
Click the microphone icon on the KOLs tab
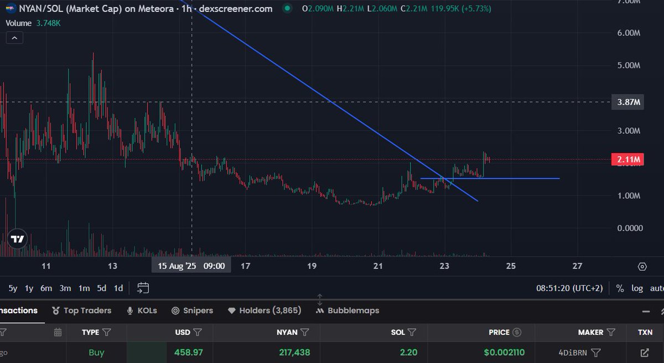[129, 310]
